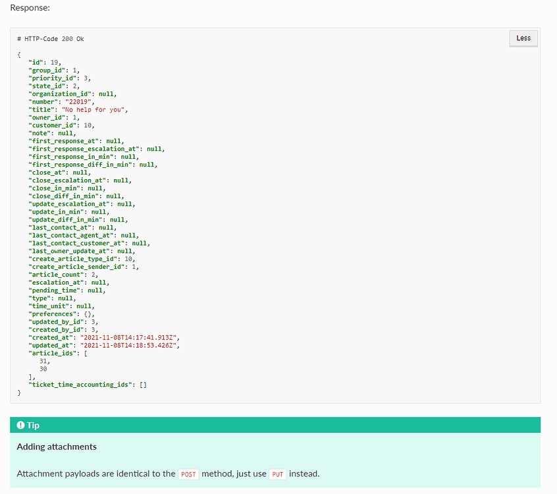The height and width of the screenshot is (494, 557).
Task: Click the title value "No help for you"
Action: coord(93,110)
